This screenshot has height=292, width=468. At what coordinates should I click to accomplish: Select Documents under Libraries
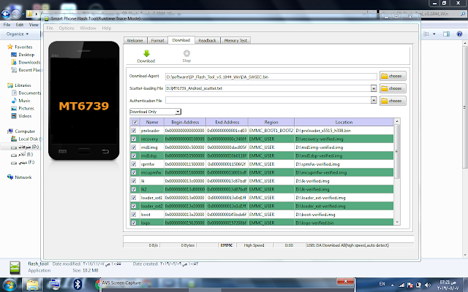26,93
